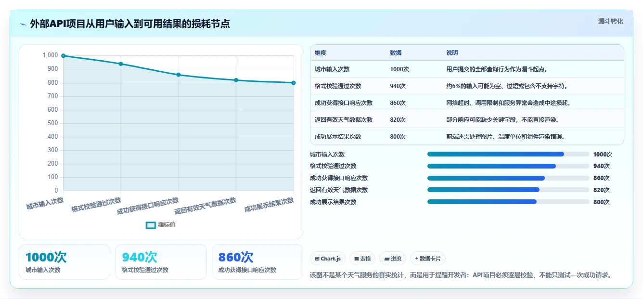
Task: Click the 格式校验通过次数 progress bar
Action: click(x=508, y=166)
